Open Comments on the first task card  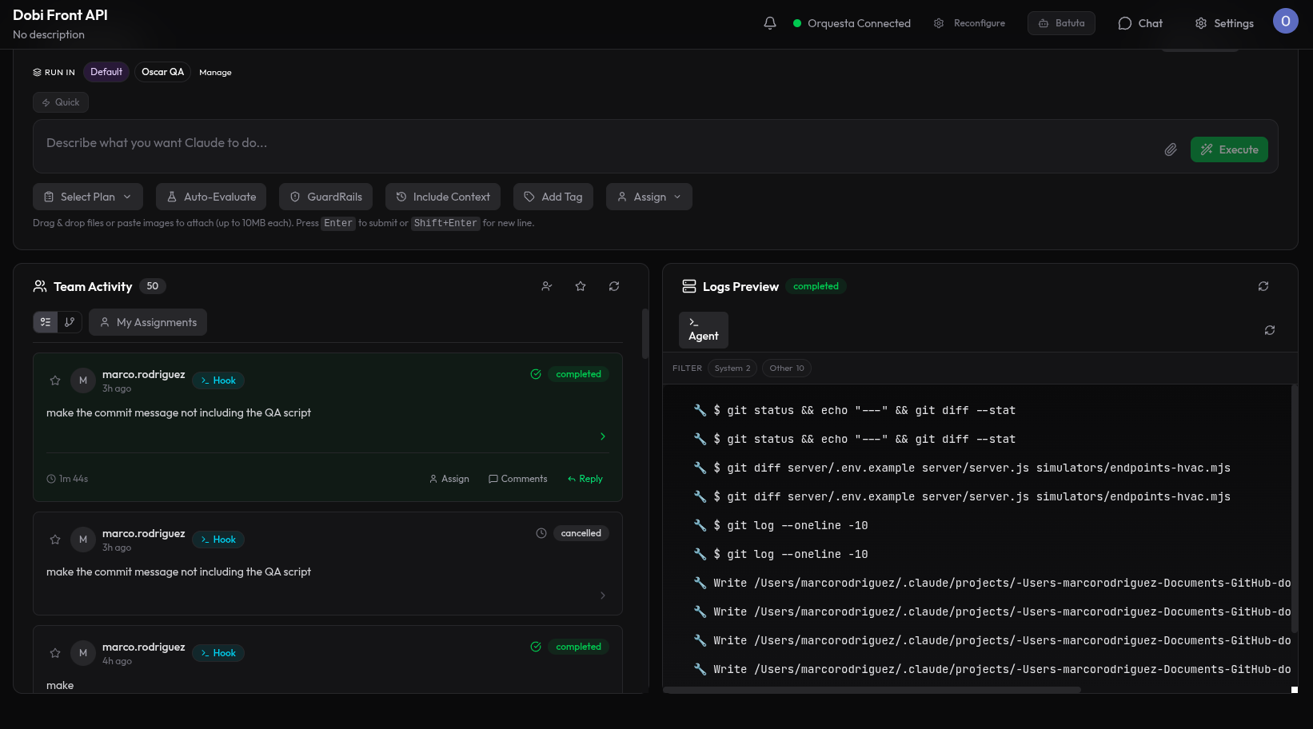click(x=518, y=479)
